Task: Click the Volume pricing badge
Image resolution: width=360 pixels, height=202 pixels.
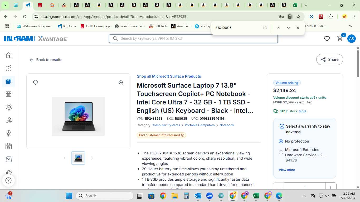Action: (x=287, y=83)
